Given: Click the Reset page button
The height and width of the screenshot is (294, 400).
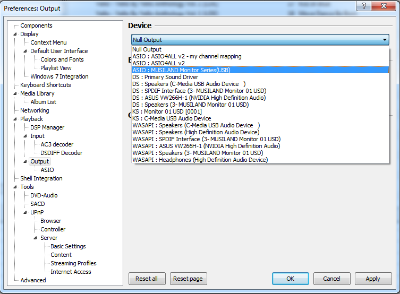Looking at the screenshot, I should pyautogui.click(x=188, y=279).
